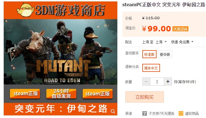Decrease quantity with the minus button

[x=146, y=82]
